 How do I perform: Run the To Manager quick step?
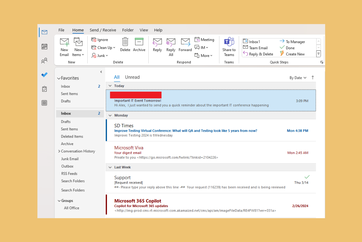click(x=292, y=42)
